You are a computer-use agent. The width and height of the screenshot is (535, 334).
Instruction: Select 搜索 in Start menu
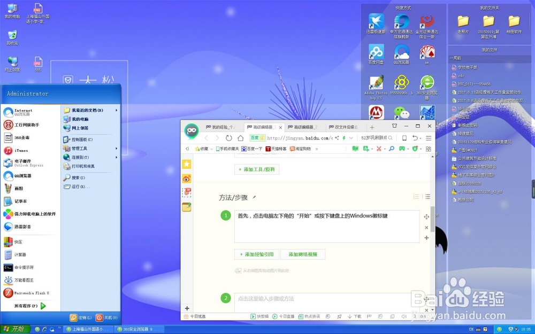(x=74, y=177)
